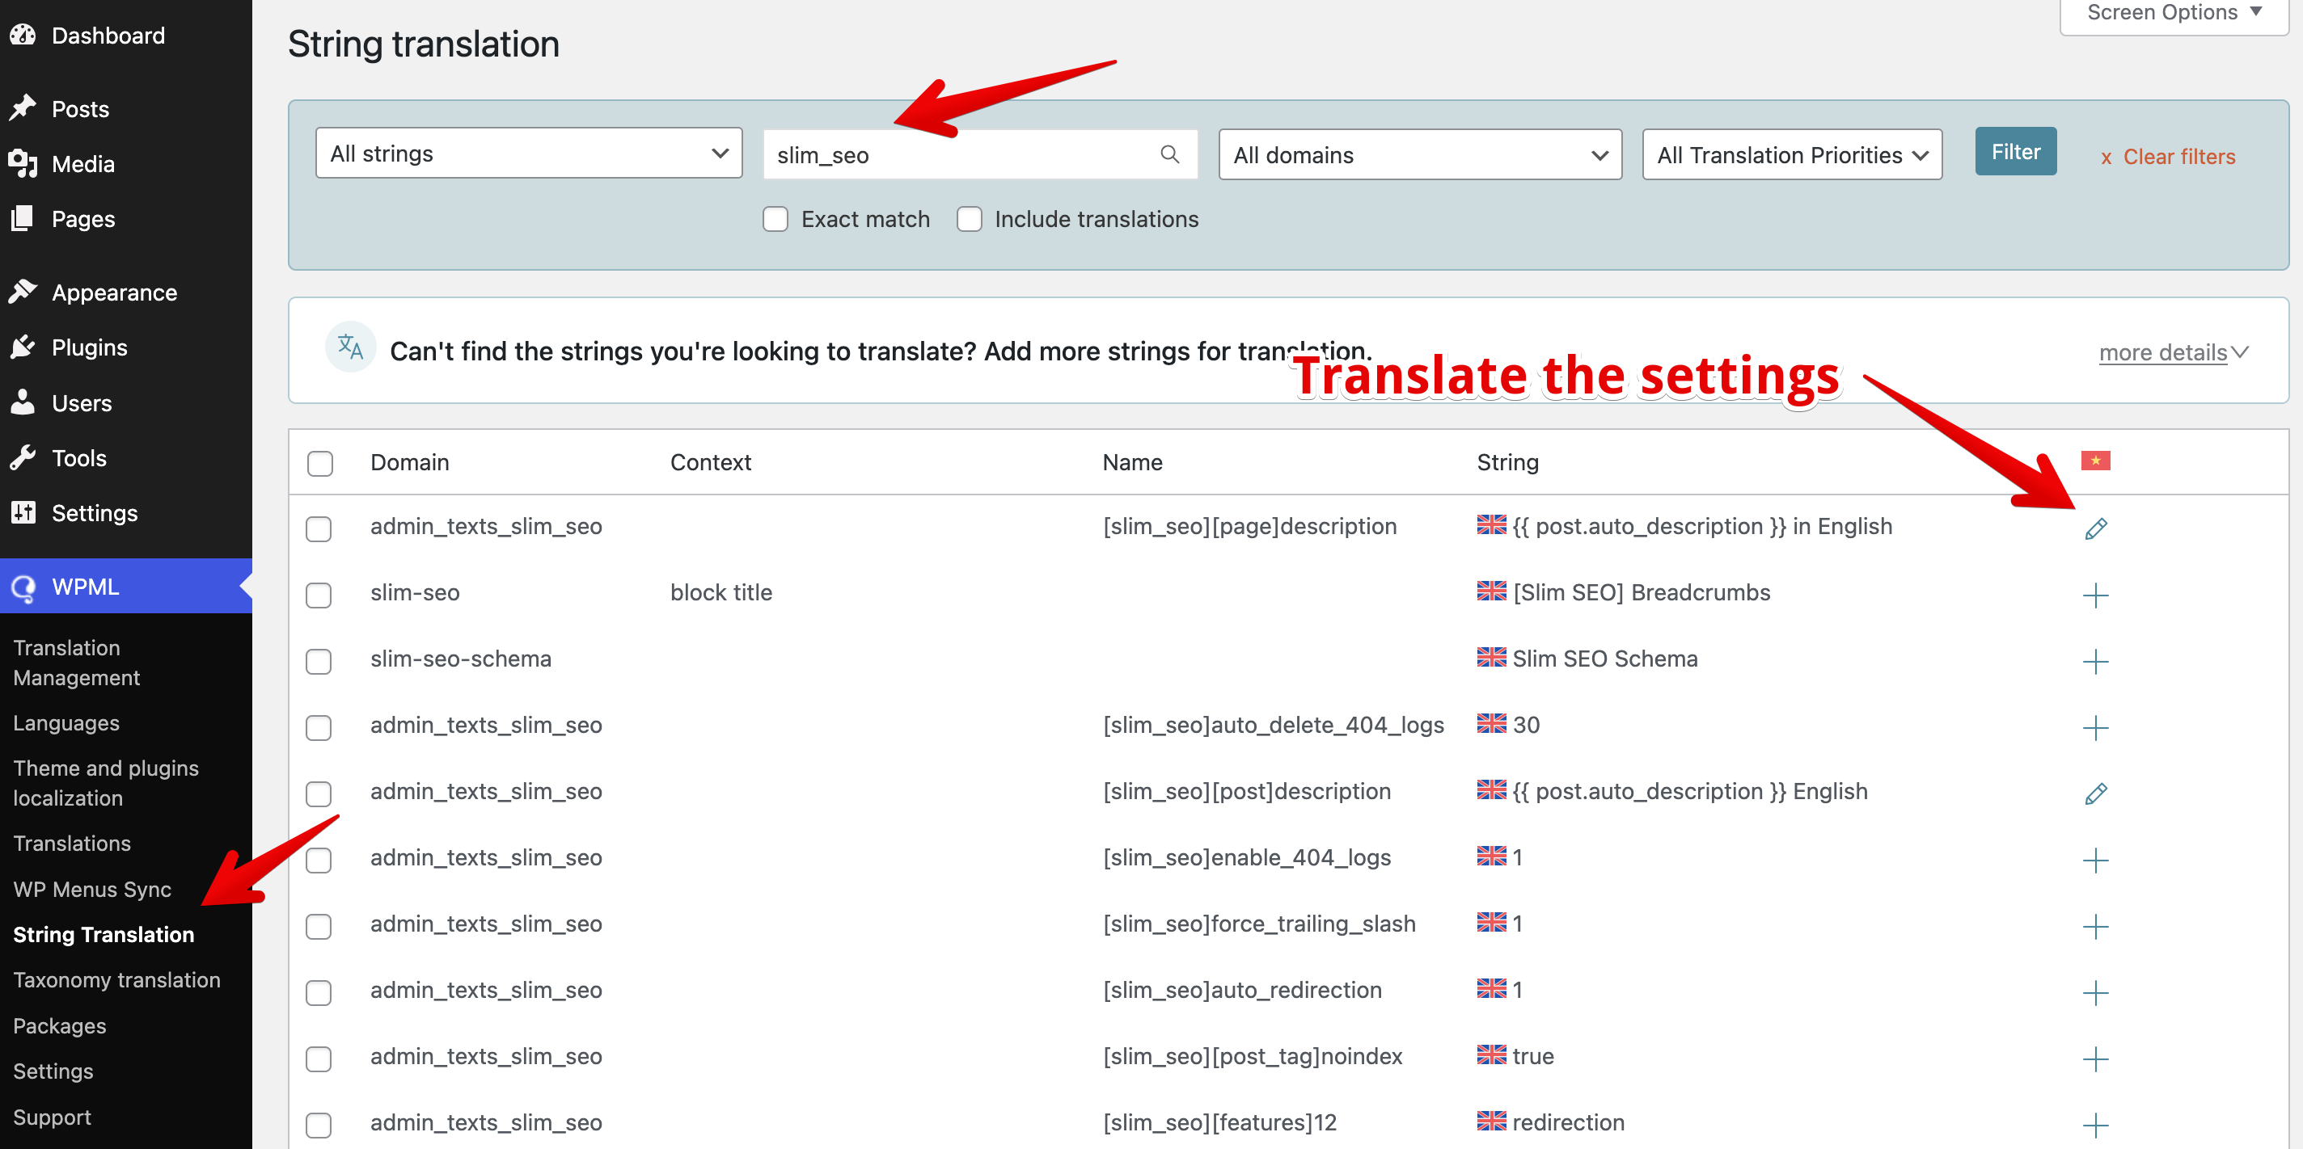Click the search magnifier icon in search box

click(1169, 154)
